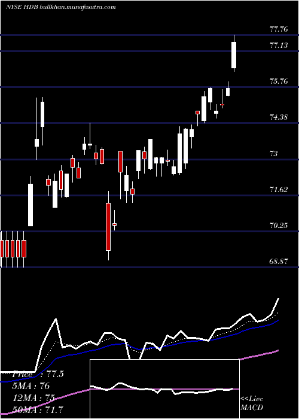
Task: Click the 71.62 price axis label
Action: coord(279,190)
